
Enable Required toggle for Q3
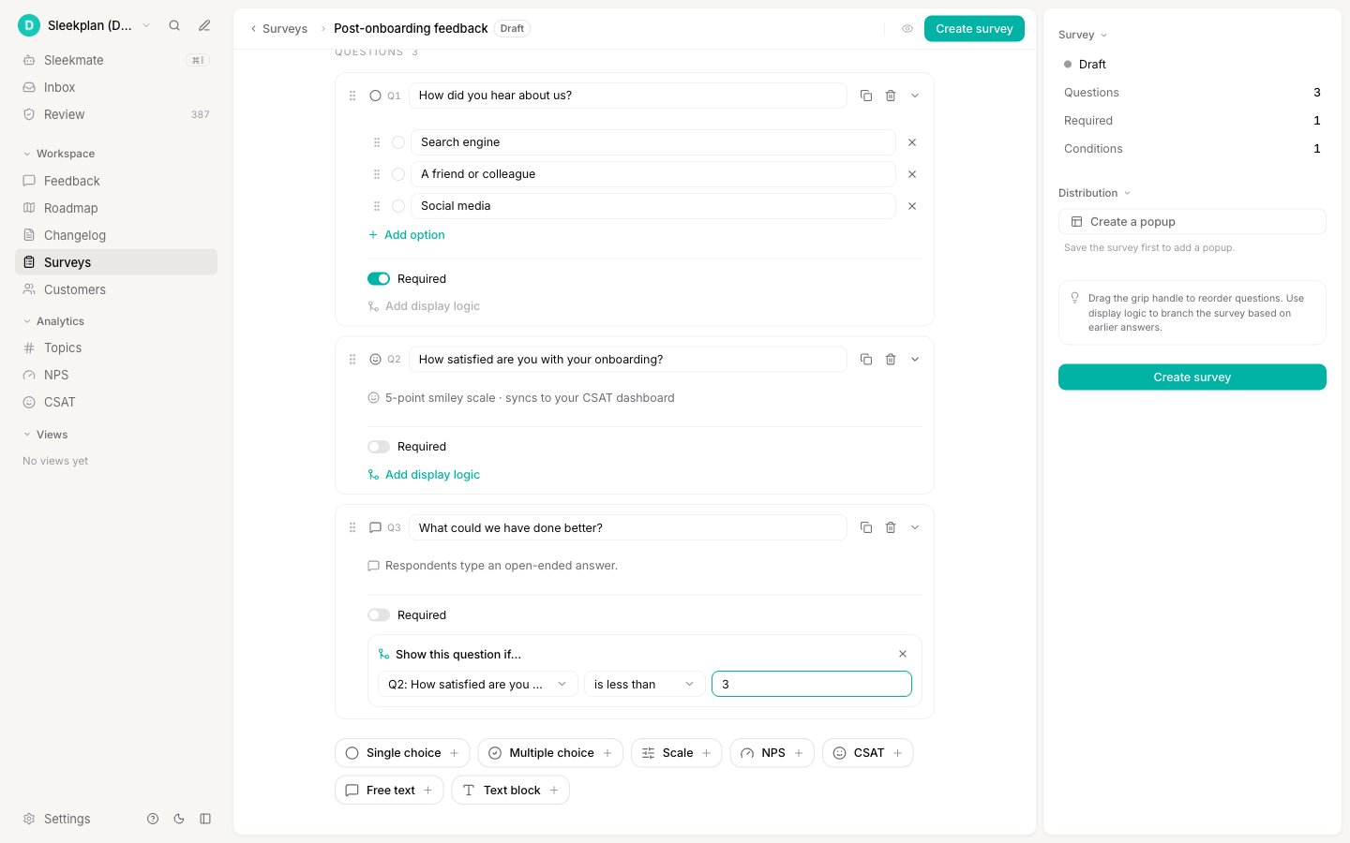pyautogui.click(x=379, y=615)
